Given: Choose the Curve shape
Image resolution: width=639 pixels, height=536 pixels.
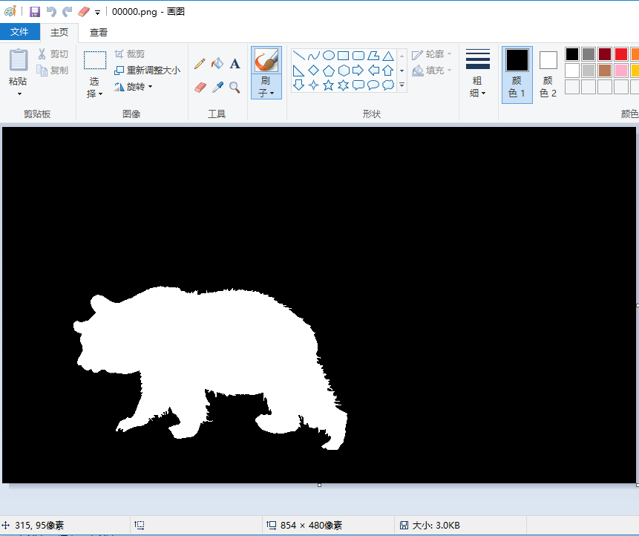Looking at the screenshot, I should coord(314,56).
